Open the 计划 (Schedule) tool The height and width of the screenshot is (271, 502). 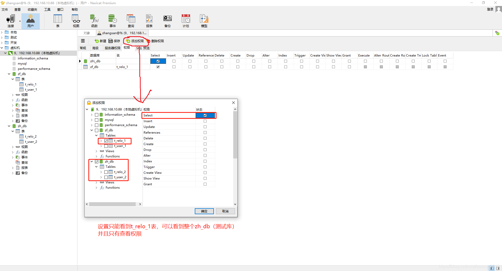point(186,21)
